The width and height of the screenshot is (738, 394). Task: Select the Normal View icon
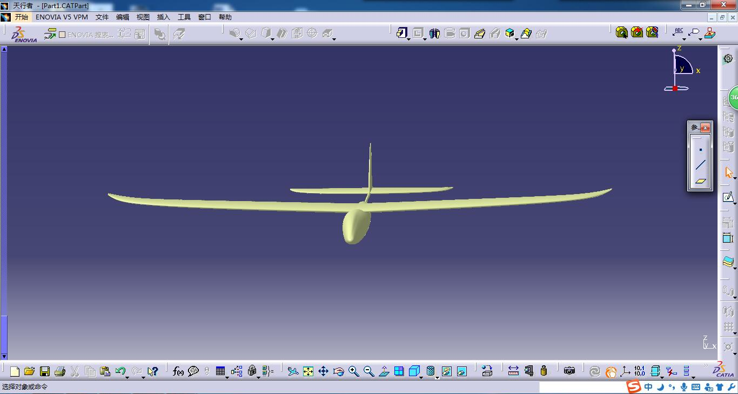click(384, 371)
